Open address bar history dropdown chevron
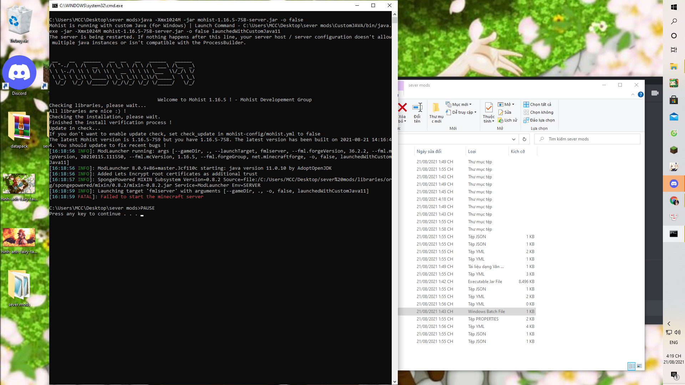 click(x=513, y=139)
